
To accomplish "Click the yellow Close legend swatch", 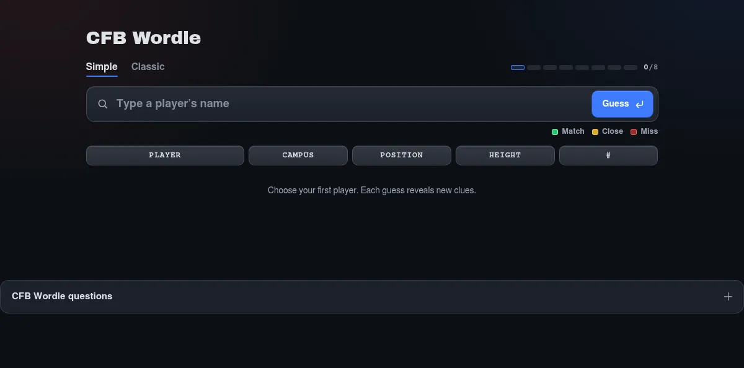I will pyautogui.click(x=595, y=131).
